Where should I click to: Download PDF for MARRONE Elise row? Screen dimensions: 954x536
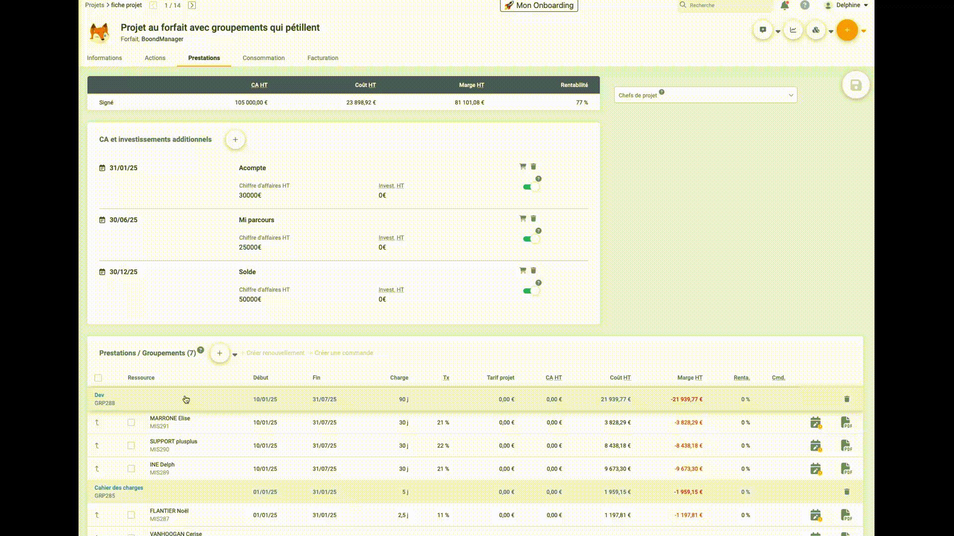tap(846, 423)
